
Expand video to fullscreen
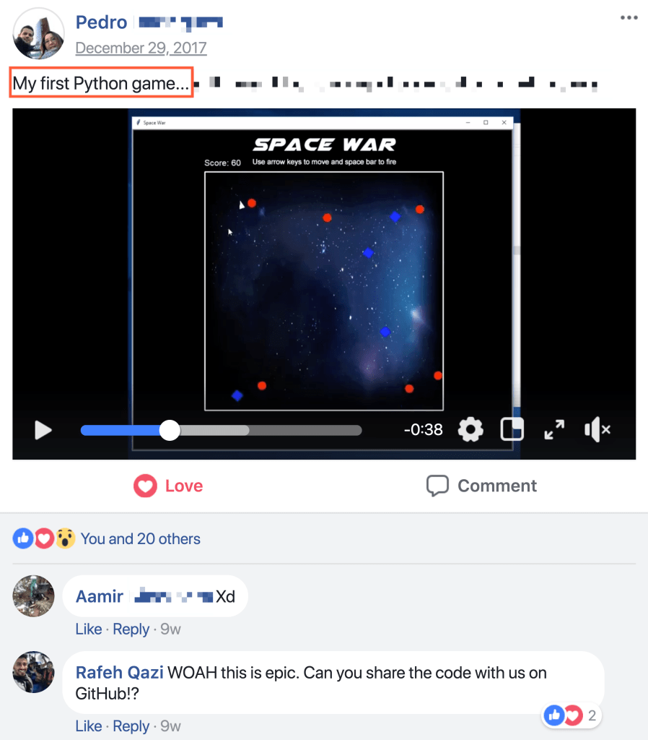[x=554, y=429]
